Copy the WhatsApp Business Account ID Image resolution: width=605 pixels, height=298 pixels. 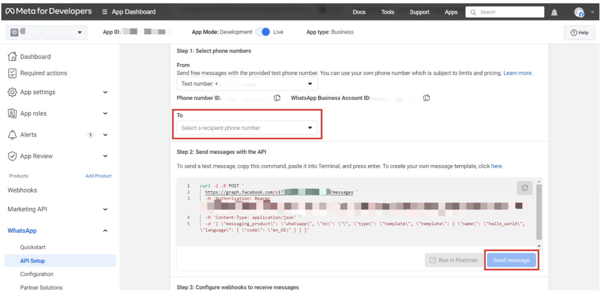tap(426, 98)
